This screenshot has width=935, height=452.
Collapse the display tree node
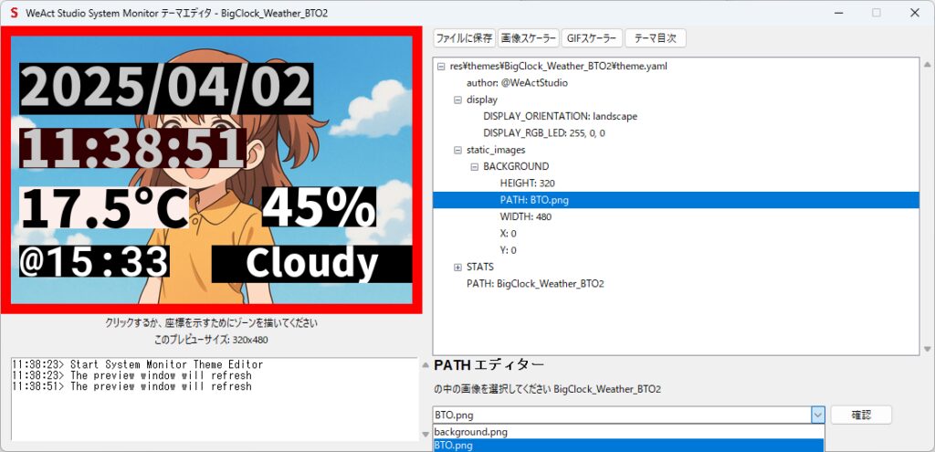pos(458,100)
